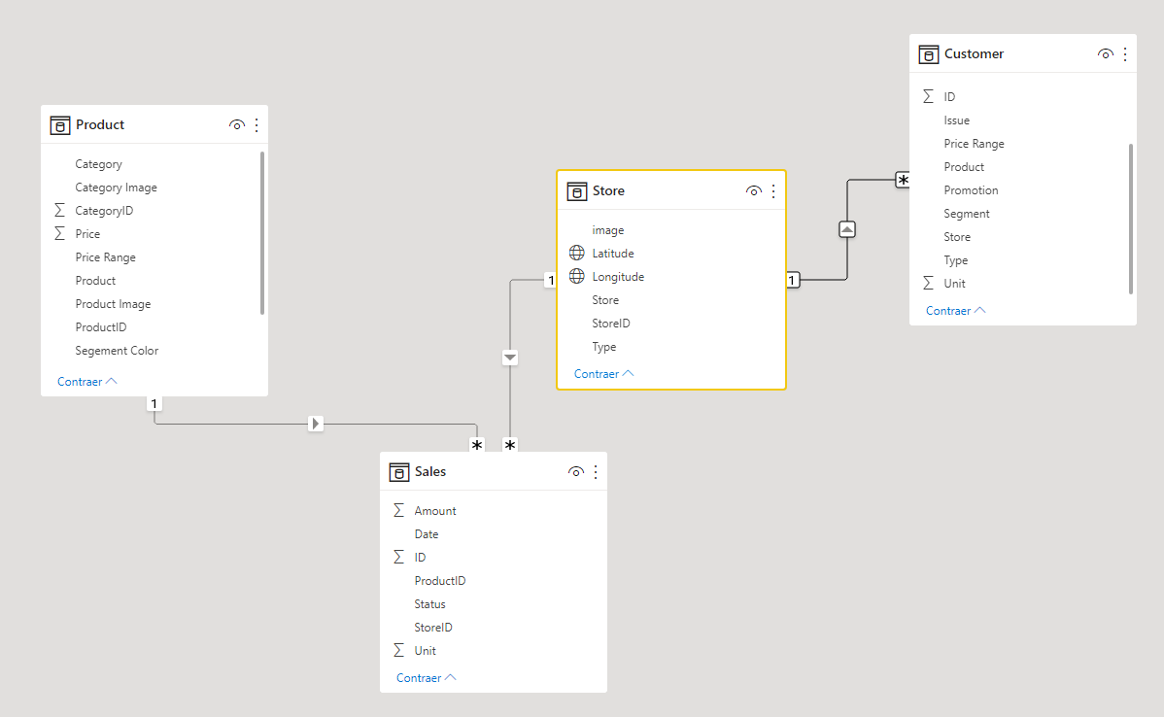Image resolution: width=1164 pixels, height=717 pixels.
Task: Toggle the eye visibility icon on the Product header
Action: coord(237,124)
